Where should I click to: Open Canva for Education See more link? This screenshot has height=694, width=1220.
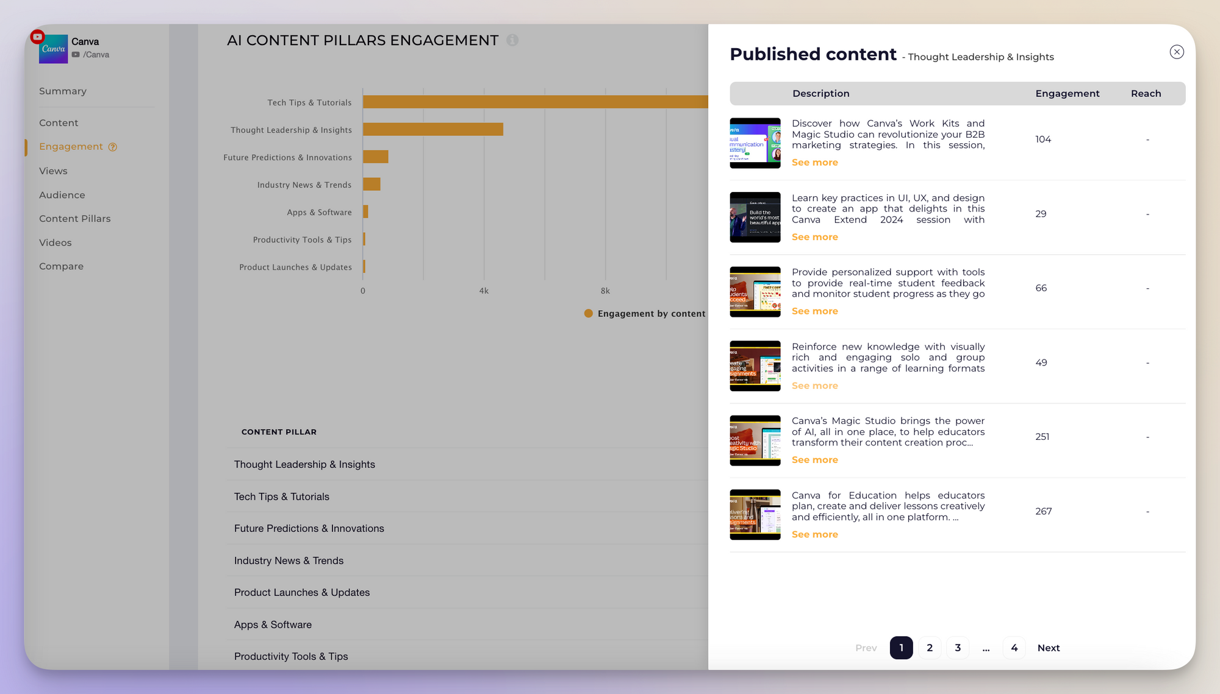click(x=814, y=534)
